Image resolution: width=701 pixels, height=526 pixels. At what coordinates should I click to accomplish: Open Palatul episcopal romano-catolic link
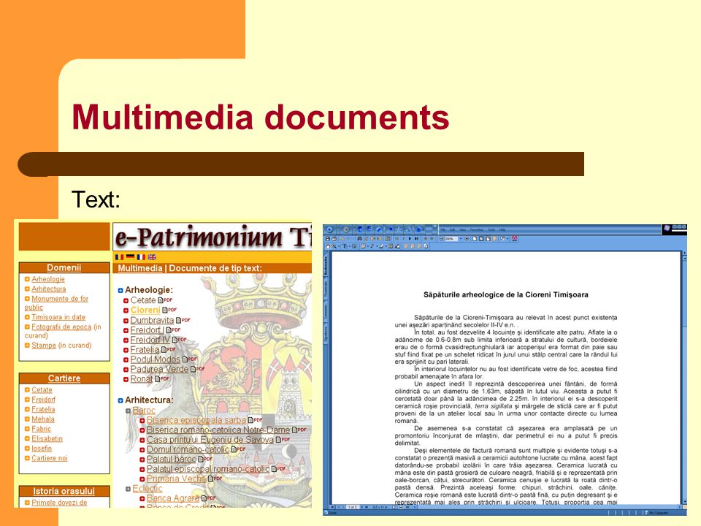coord(208,469)
